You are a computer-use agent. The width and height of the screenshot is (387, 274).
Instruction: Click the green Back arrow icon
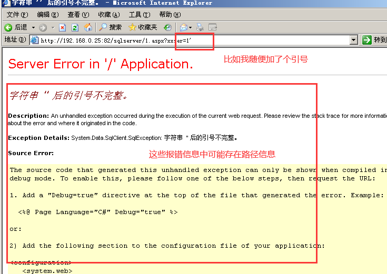coord(8,27)
